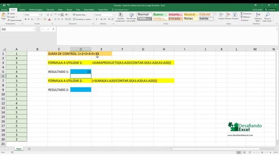The image size is (279, 157).
Task: Open text orientation options
Action: pyautogui.click(x=67, y=15)
